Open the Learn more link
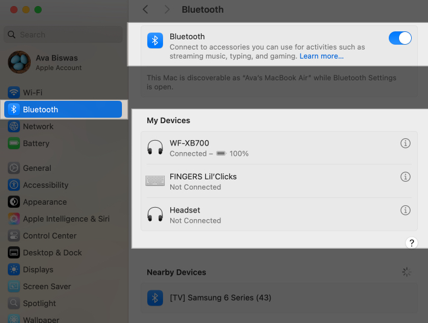 (321, 56)
